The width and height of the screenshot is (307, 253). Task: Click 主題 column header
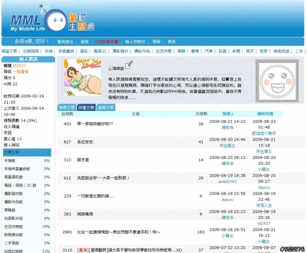(135, 114)
